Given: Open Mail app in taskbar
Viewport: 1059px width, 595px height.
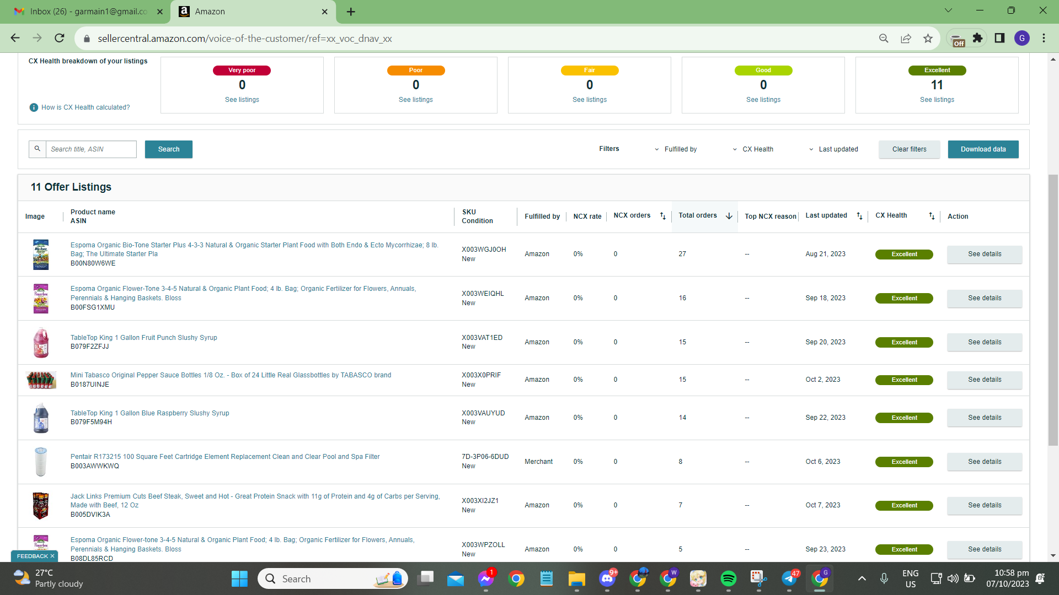Looking at the screenshot, I should [x=456, y=578].
